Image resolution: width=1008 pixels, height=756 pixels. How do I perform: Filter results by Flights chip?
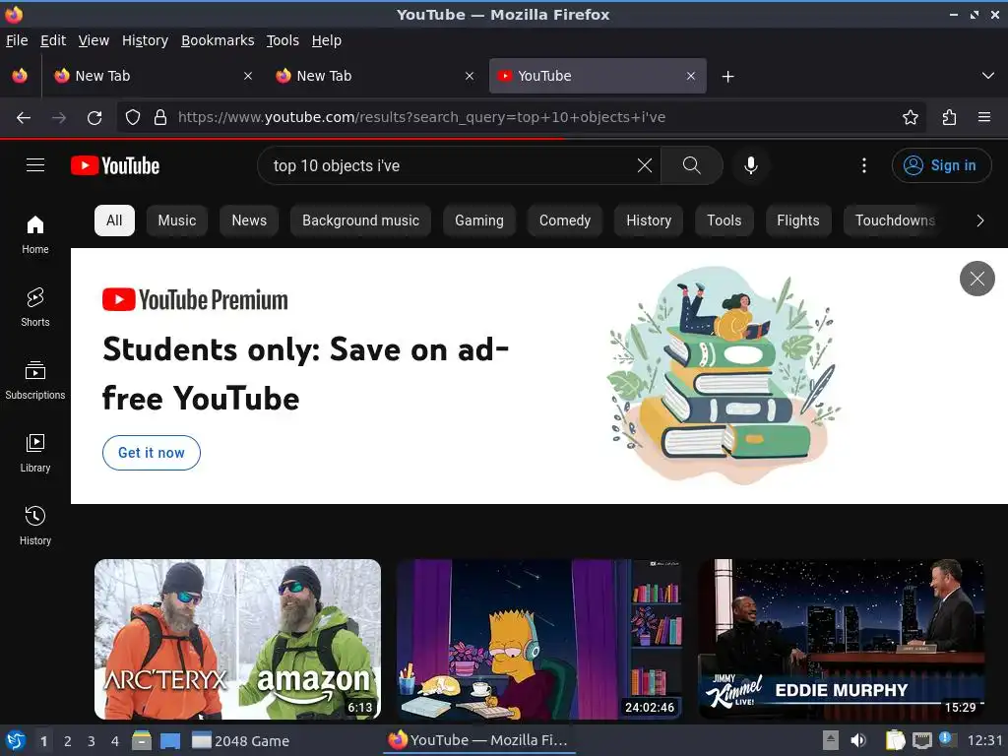pyautogui.click(x=797, y=220)
